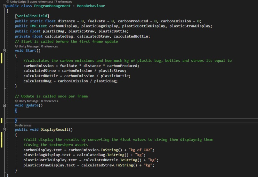Click 'TMP_Text' type in field declaration
The height and width of the screenshot is (177, 258).
click(x=38, y=26)
